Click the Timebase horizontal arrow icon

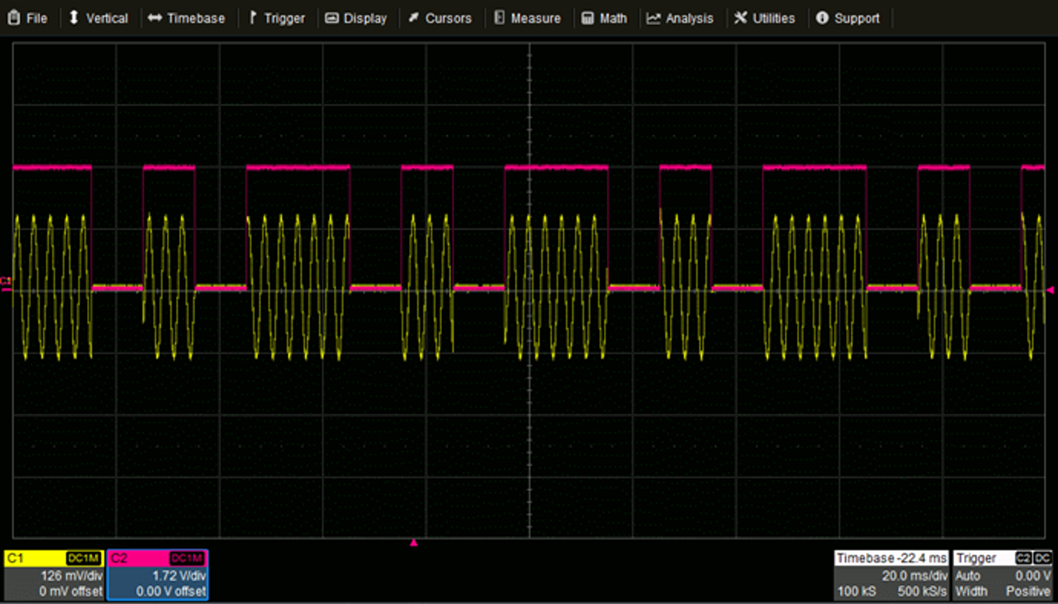pyautogui.click(x=155, y=18)
